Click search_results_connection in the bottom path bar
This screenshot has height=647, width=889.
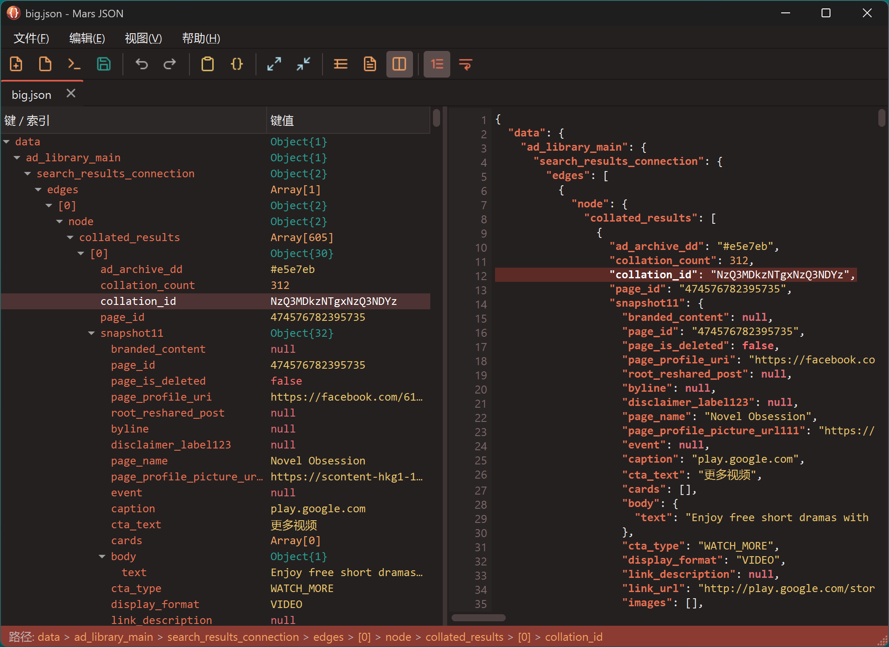click(x=233, y=637)
